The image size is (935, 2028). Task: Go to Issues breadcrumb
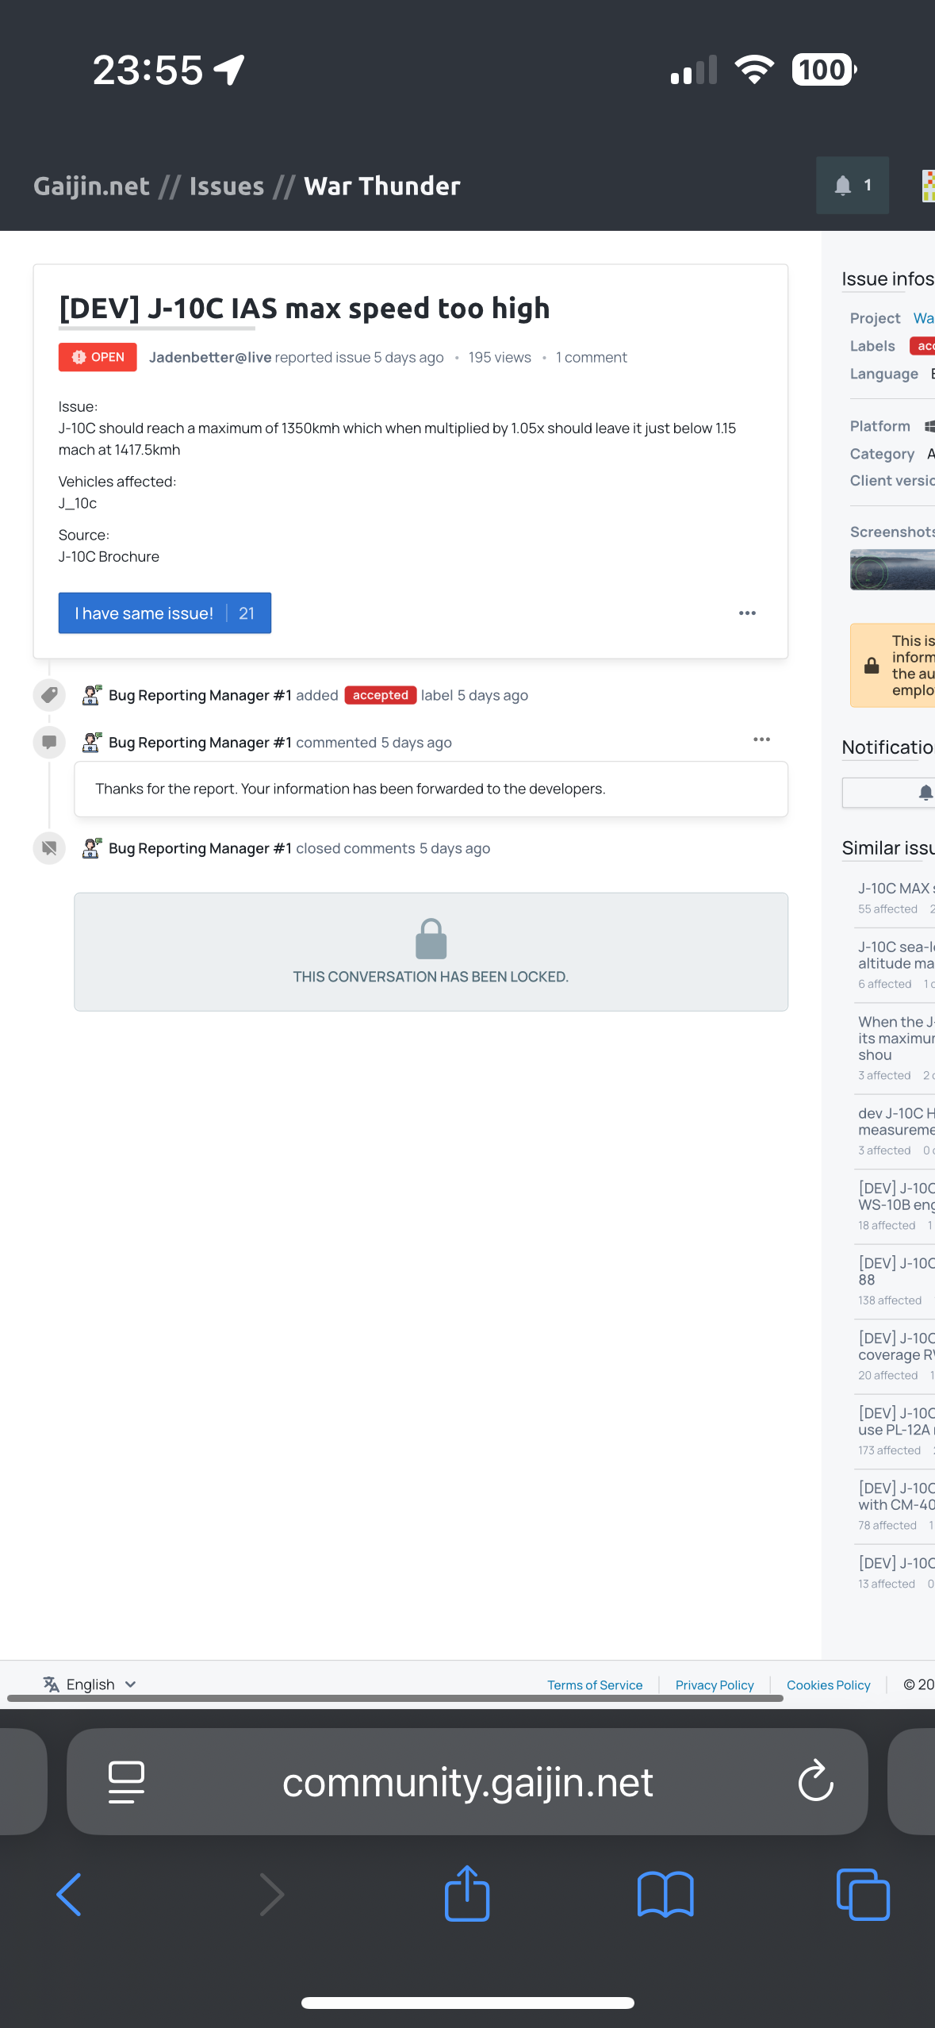pyautogui.click(x=227, y=186)
